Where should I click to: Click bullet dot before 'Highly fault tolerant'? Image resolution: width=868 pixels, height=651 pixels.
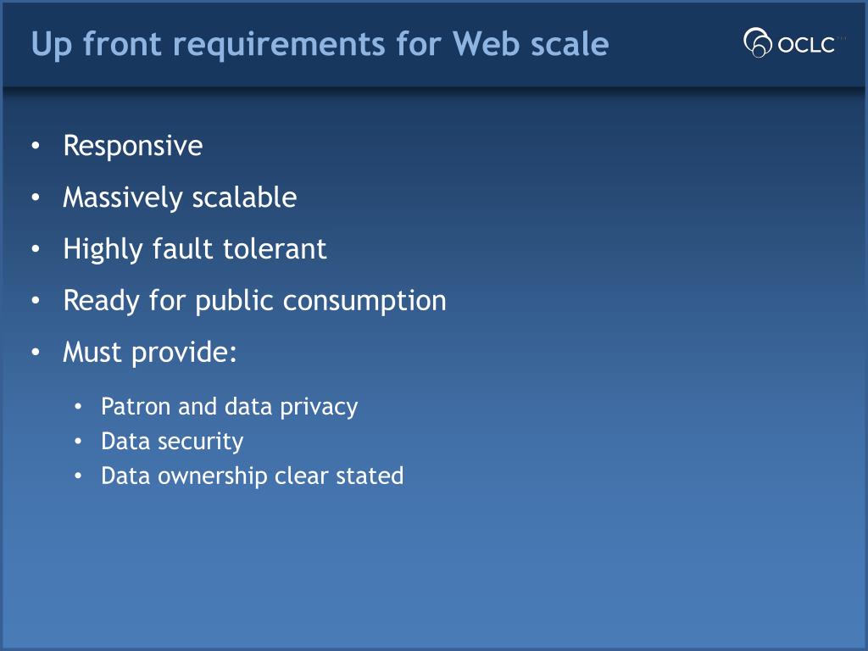click(x=36, y=249)
